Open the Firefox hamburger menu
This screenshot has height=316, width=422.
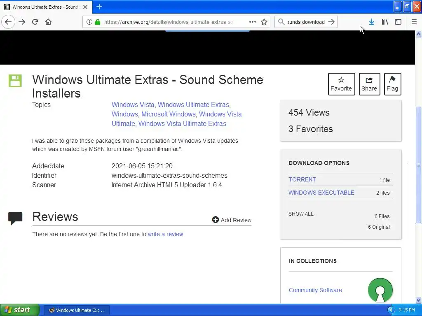point(414,22)
